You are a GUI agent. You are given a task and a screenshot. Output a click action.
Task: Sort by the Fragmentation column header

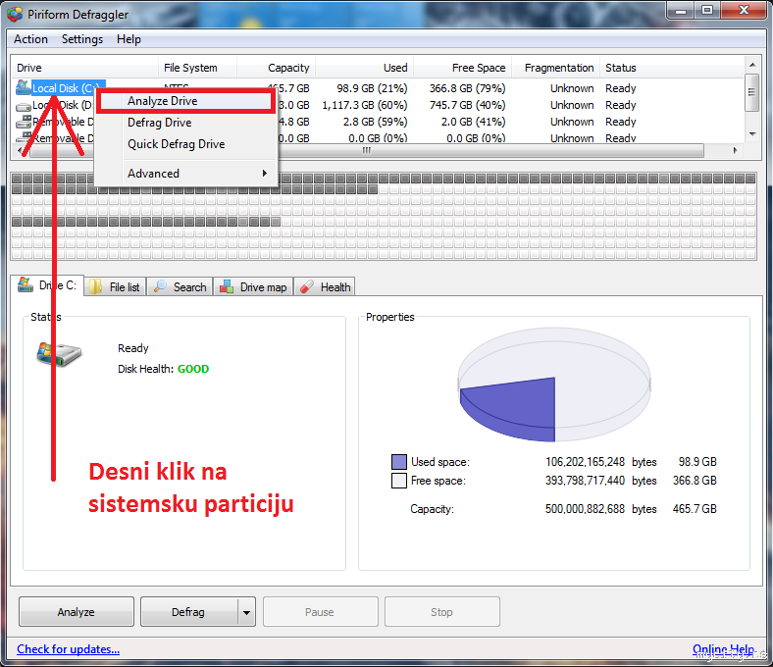point(555,68)
